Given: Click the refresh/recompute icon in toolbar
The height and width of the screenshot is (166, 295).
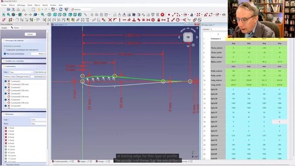Looking at the screenshot, I should click(60, 9).
